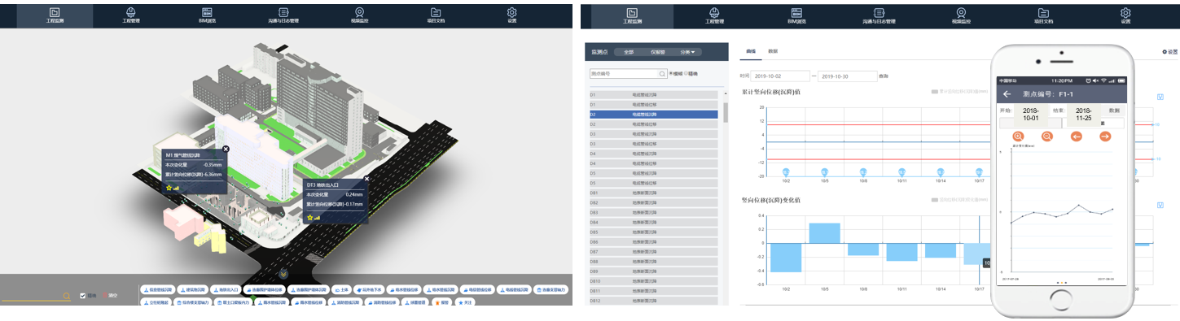Click the search magnifier in 测点编号 box
The image size is (1180, 321).
[x=662, y=73]
